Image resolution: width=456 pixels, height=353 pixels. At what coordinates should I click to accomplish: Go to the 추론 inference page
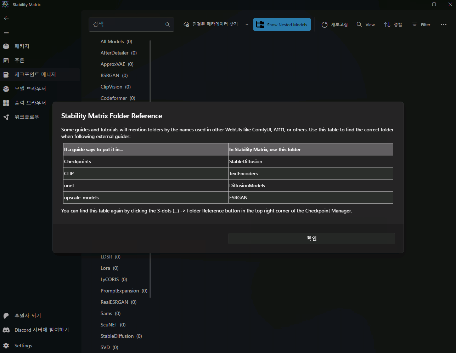pos(19,61)
